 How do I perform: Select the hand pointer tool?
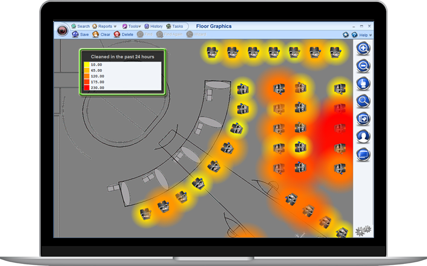click(x=363, y=84)
